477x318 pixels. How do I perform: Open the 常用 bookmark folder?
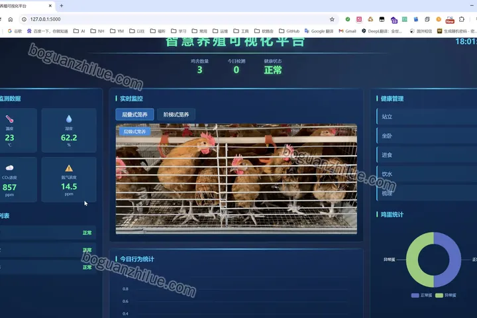pos(199,31)
